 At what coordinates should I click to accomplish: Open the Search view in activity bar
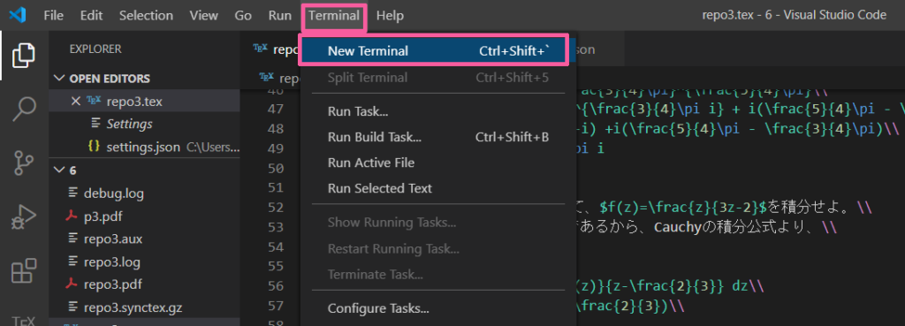click(x=24, y=109)
